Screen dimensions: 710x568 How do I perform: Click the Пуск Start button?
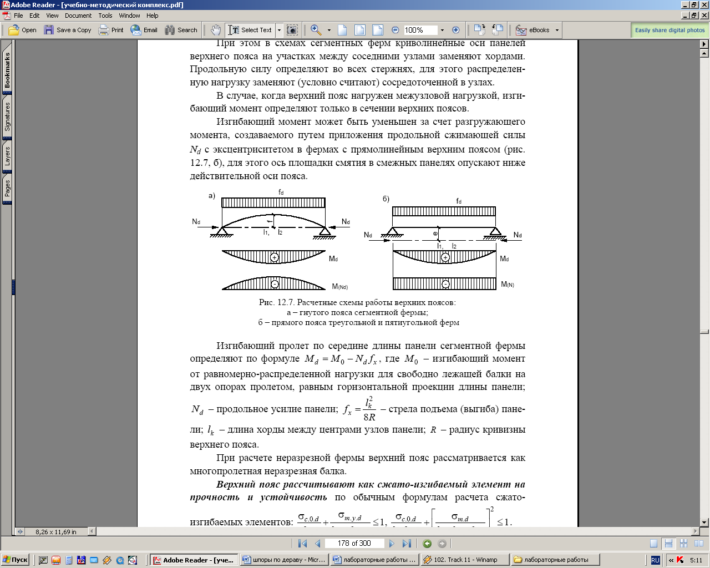[x=16, y=560]
